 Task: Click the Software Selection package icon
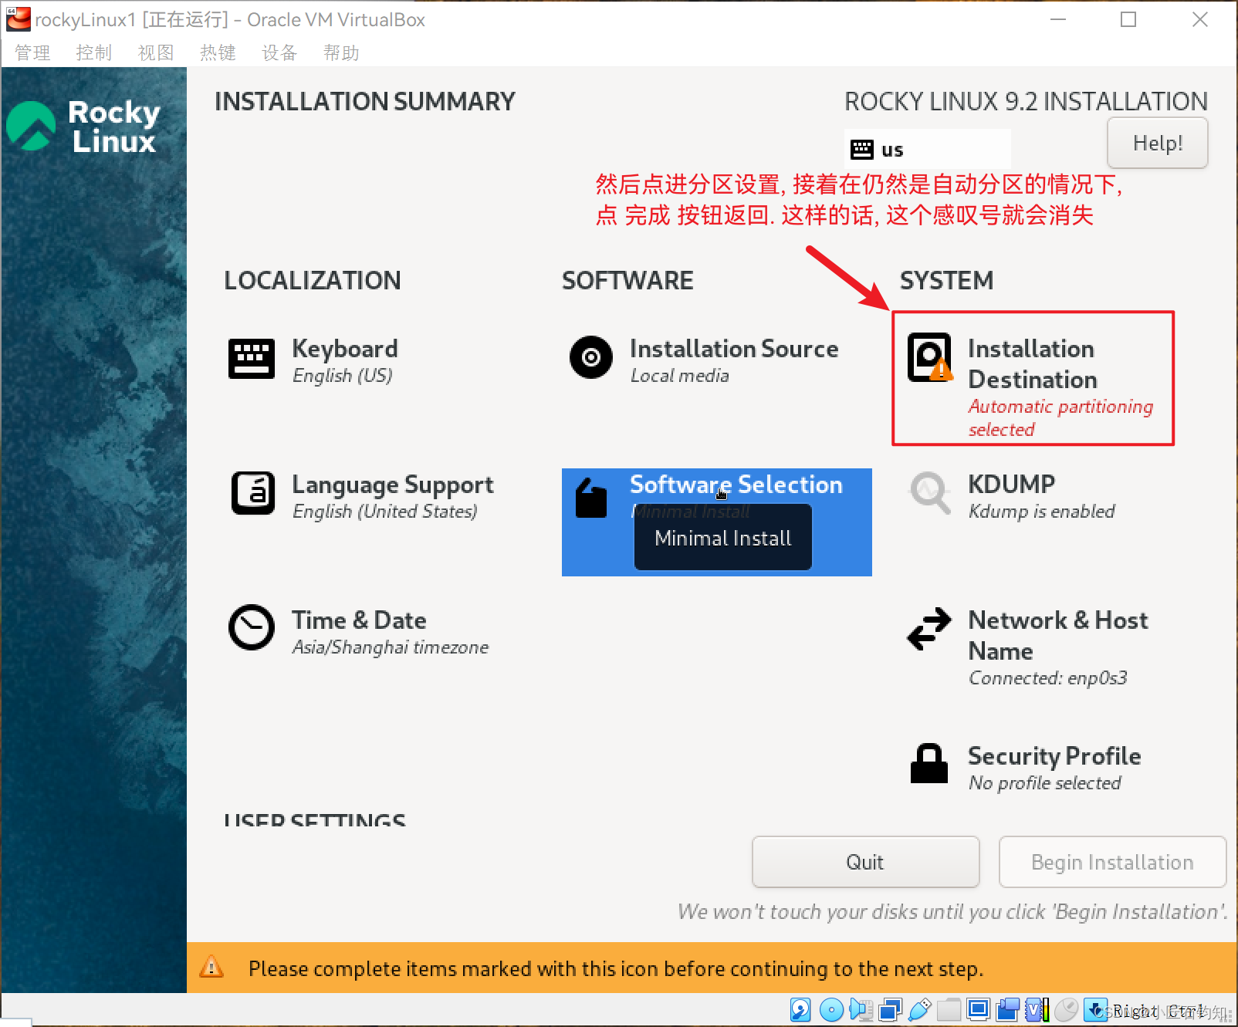pos(591,498)
